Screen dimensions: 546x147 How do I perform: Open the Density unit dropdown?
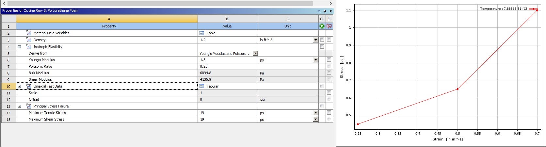tap(315, 40)
